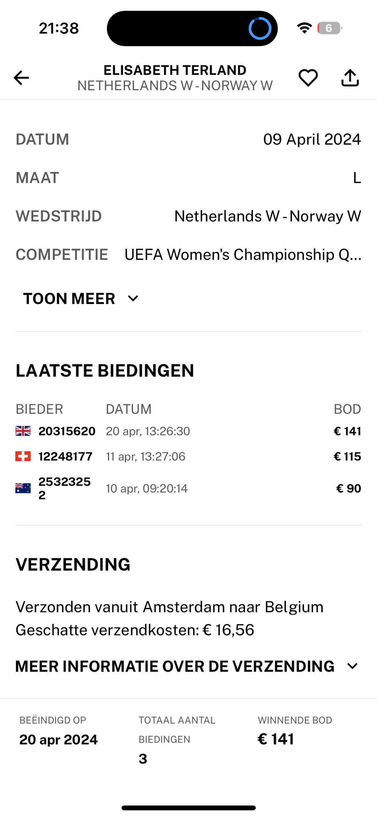Tap the LAATSTE BIEDINGEN heading
Viewport: 377px width, 818px height.
click(x=105, y=370)
